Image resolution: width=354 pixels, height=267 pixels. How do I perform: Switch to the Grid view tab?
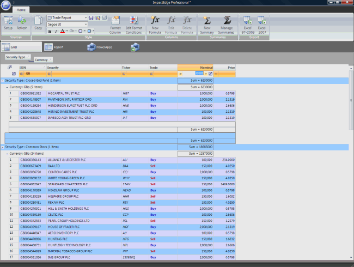point(21,47)
